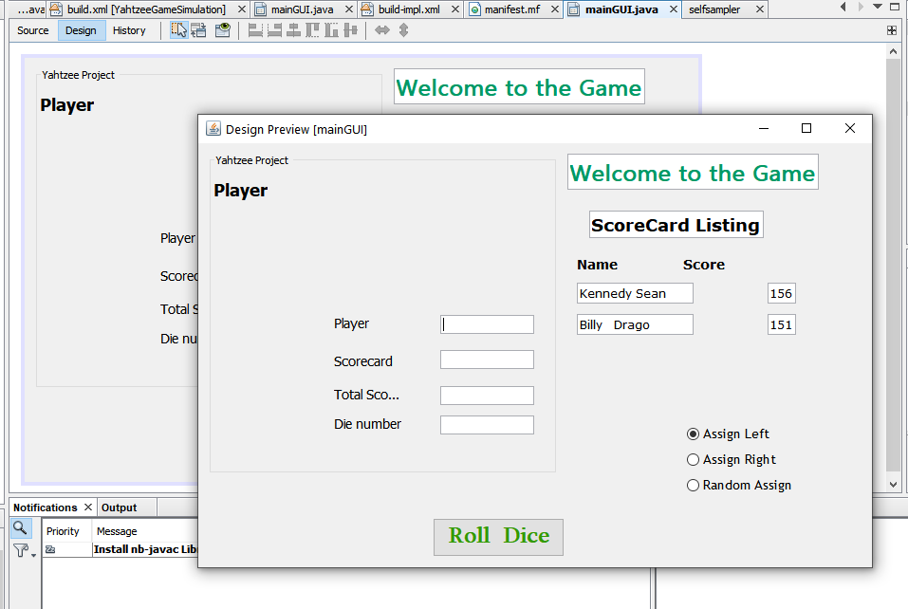Image resolution: width=908 pixels, height=609 pixels.
Task: Activate Selection Mode tool in designer toolbar
Action: click(x=178, y=30)
